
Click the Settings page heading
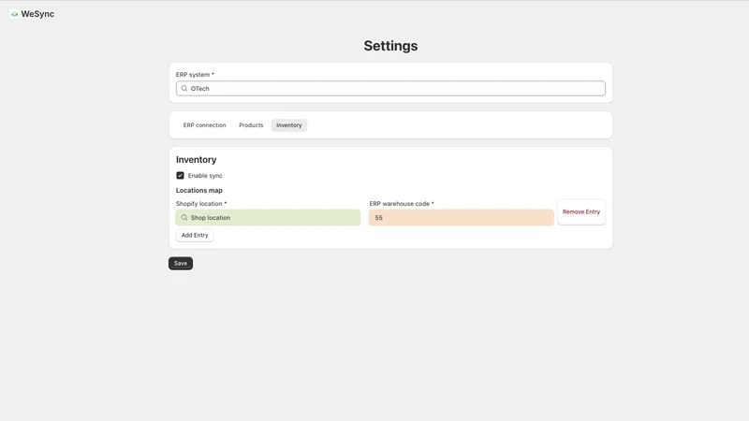[x=390, y=46]
